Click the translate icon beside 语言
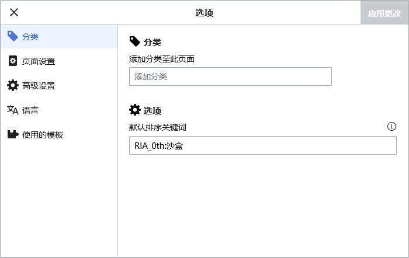 click(12, 110)
